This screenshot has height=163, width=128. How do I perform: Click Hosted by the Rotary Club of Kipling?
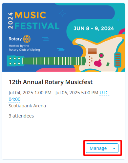(25, 48)
